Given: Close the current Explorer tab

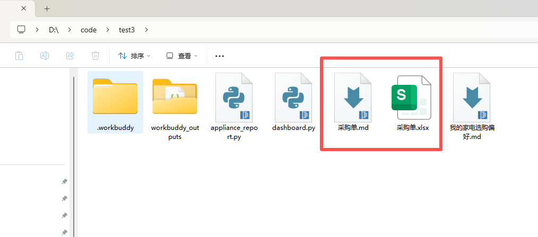Looking at the screenshot, I should point(24,8).
